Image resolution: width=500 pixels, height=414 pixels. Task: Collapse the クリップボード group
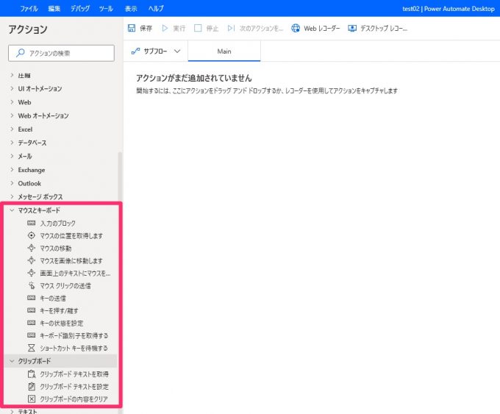click(12, 361)
